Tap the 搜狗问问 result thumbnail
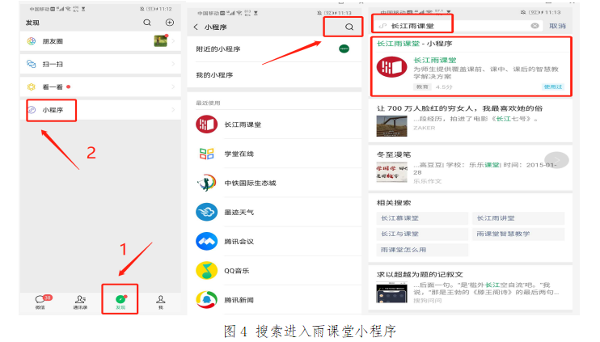Screen dimensions: 600x342 click(x=392, y=293)
